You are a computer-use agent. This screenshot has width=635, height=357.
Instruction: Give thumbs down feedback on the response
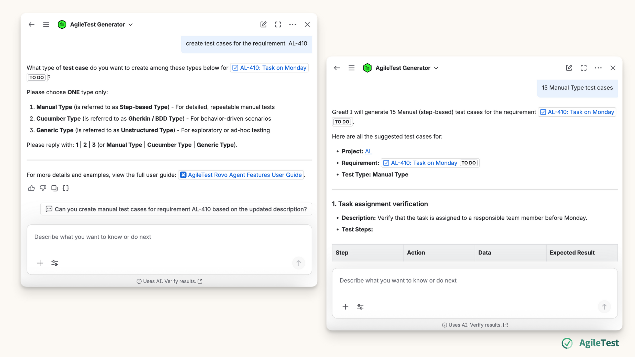tap(43, 188)
